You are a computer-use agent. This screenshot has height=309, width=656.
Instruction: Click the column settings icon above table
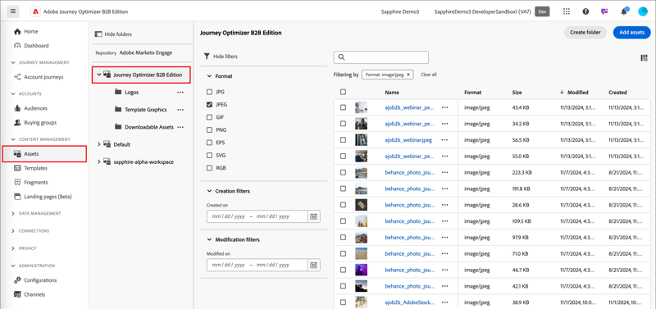644,58
